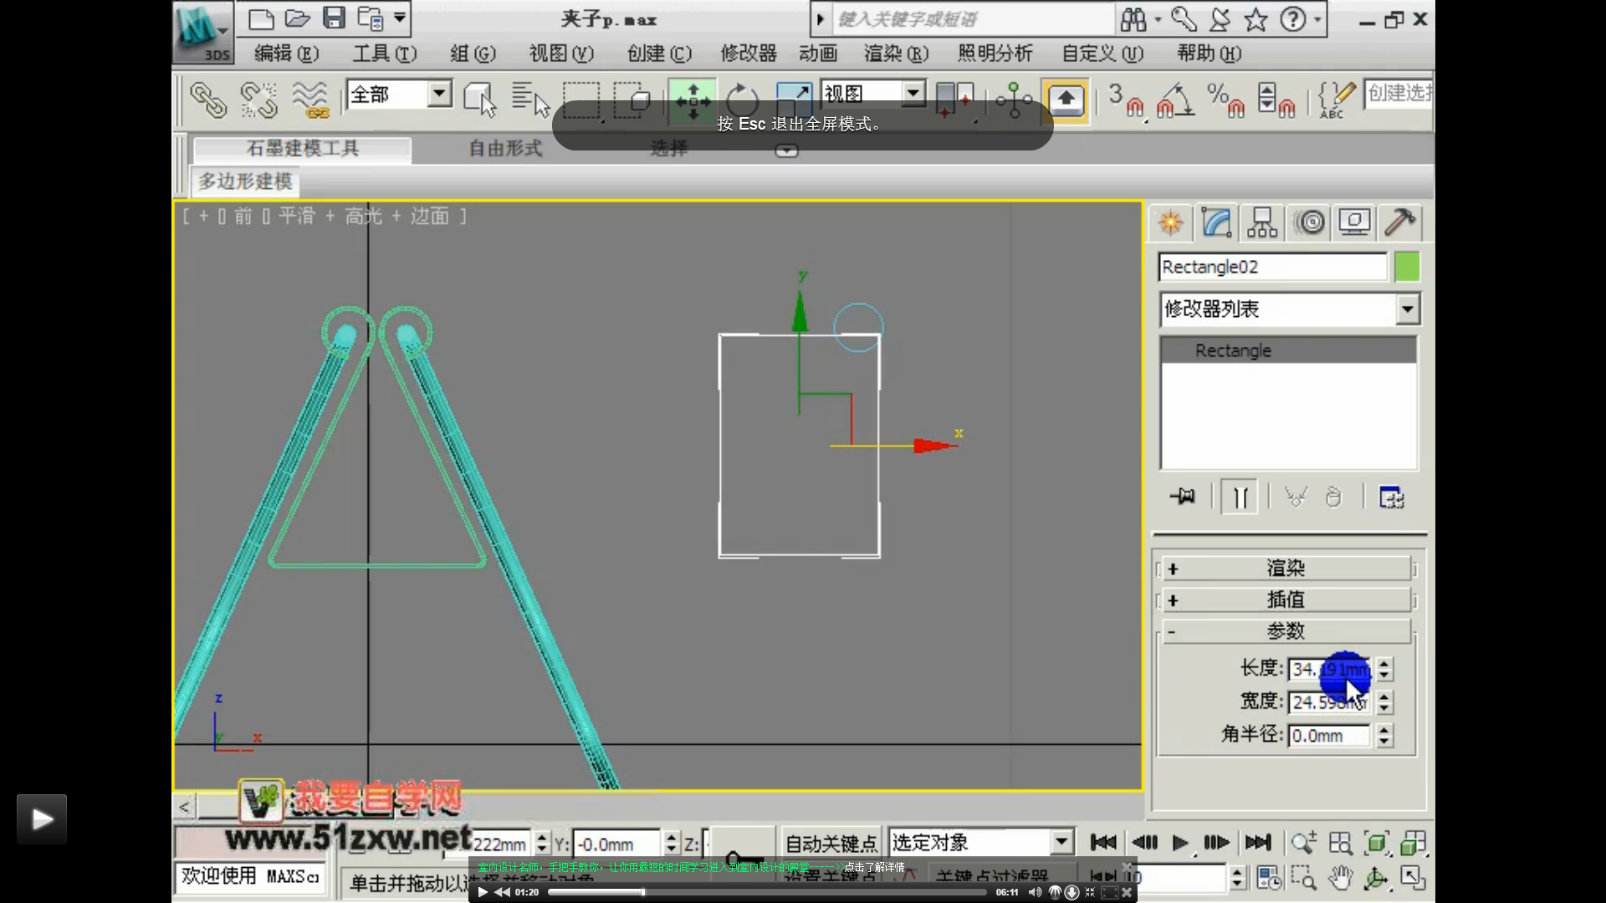Open the Create command panel tab
Screen dimensions: 1606x903
[1170, 222]
